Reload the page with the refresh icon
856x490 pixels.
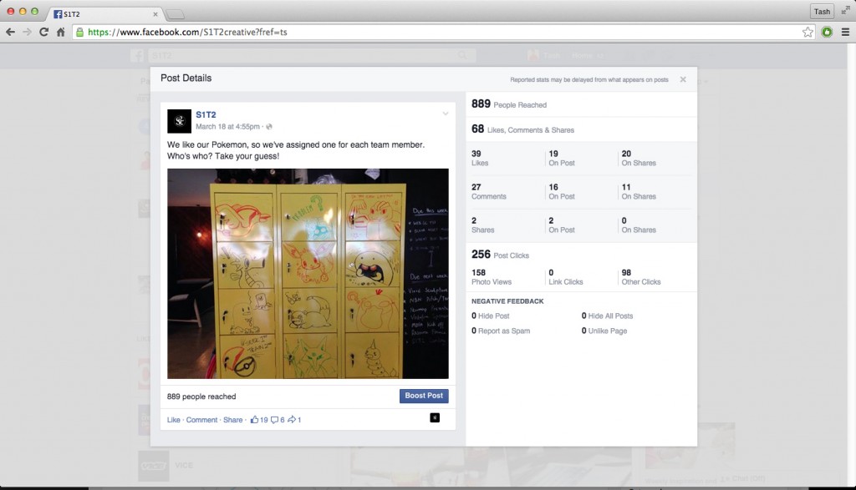(43, 33)
